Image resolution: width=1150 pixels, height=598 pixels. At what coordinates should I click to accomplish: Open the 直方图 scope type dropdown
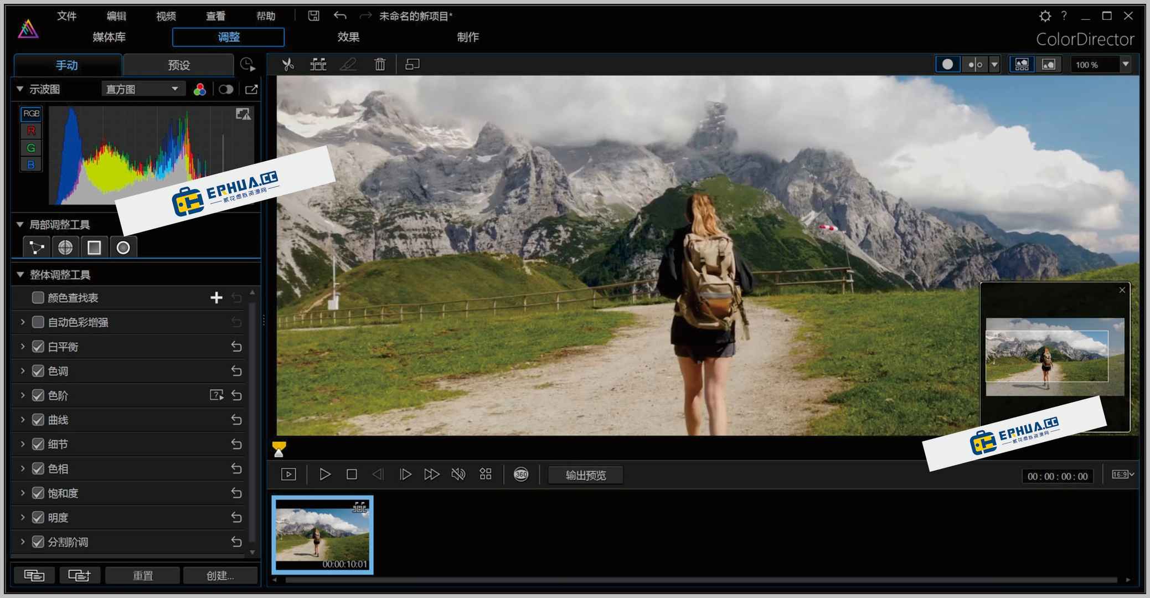(x=142, y=89)
